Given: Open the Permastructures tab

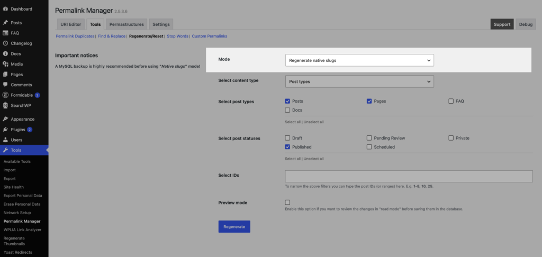Looking at the screenshot, I should 127,24.
